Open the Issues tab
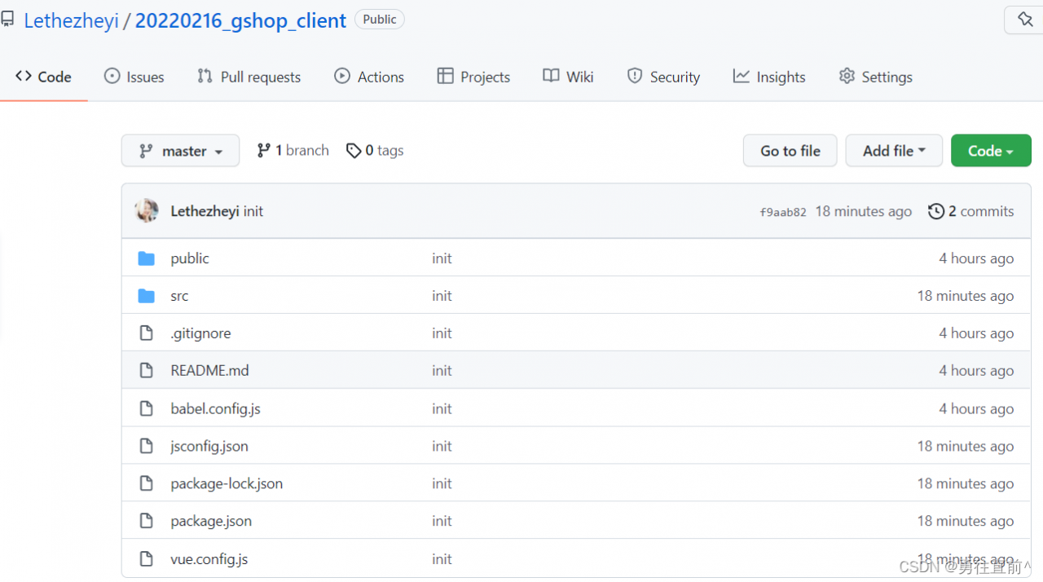The height and width of the screenshot is (582, 1043). (134, 77)
